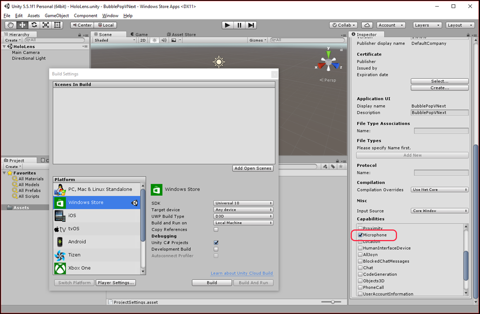480x314 pixels.
Task: Toggle scene lighting sun icon
Action: (x=155, y=40)
